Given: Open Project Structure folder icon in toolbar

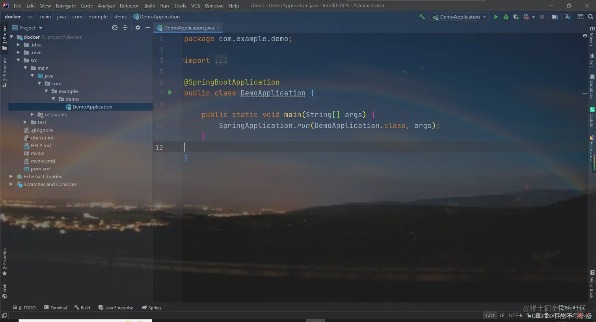Looking at the screenshot, I should (555, 17).
